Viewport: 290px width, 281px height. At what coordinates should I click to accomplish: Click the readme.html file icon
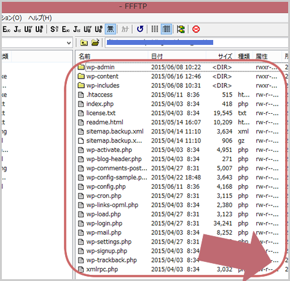[81, 122]
